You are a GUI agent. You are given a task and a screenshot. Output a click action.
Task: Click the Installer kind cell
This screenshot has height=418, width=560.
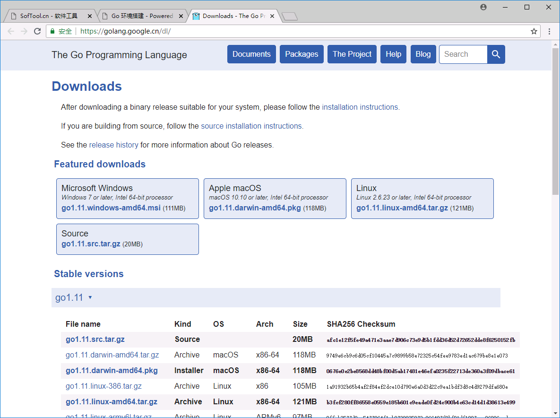(x=189, y=371)
